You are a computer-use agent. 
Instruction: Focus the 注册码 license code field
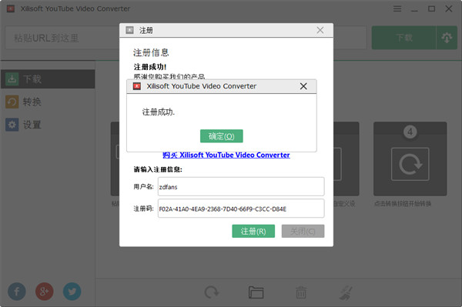tap(241, 209)
